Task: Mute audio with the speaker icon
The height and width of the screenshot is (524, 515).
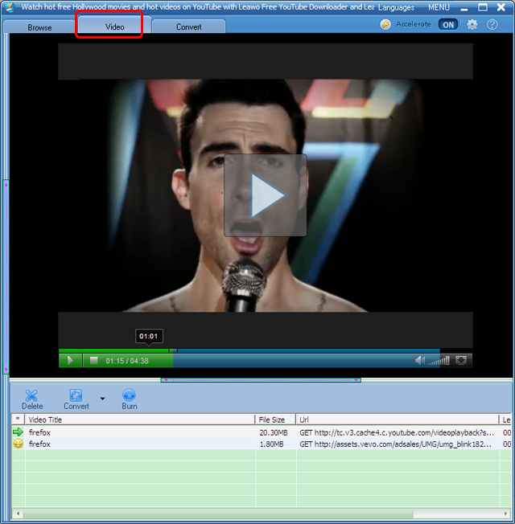Action: tap(419, 361)
